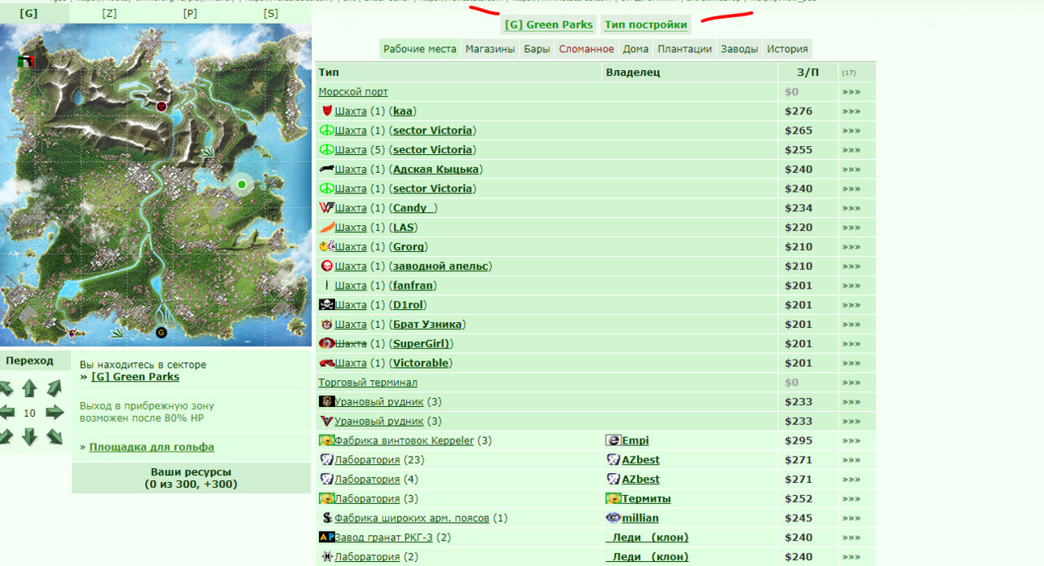This screenshot has height=566, width=1044.
Task: Click »»» in the Морской порт row
Action: coord(852,92)
